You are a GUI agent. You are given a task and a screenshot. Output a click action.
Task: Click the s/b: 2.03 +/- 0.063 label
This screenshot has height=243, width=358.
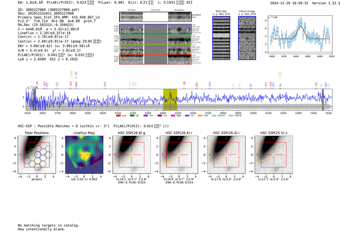pyautogui.click(x=84, y=179)
